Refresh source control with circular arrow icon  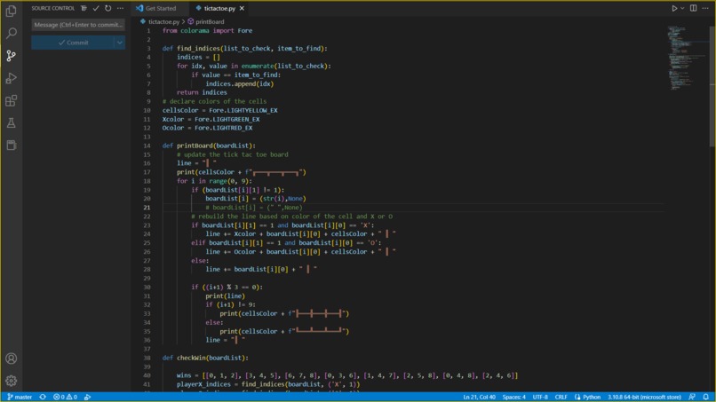[x=107, y=8]
